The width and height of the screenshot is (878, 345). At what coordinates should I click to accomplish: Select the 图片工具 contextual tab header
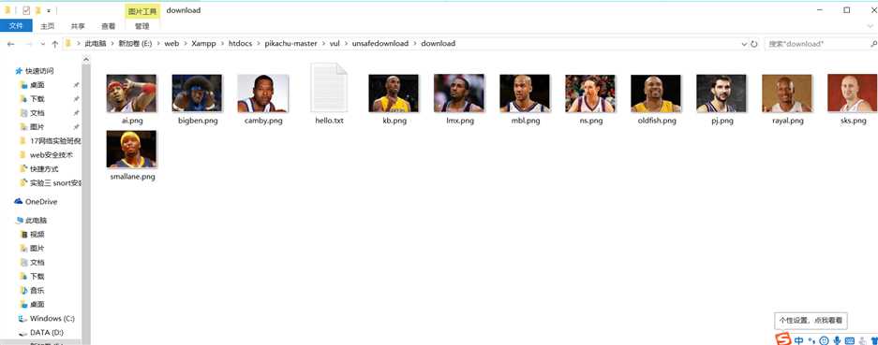[142, 10]
